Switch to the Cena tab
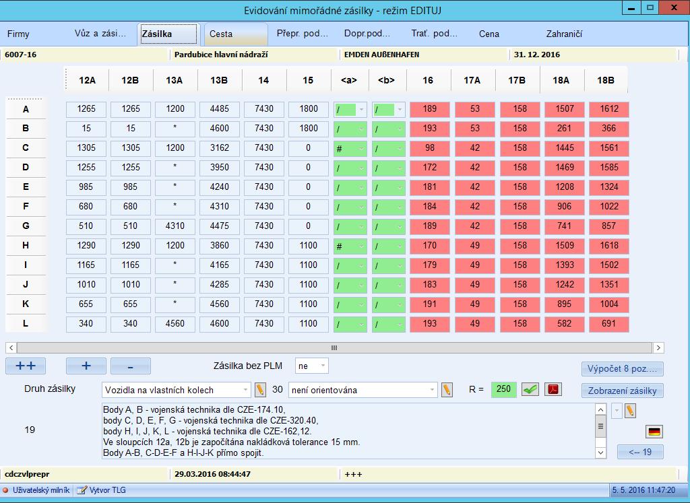Screen dimensions: 690x503 (x=489, y=34)
